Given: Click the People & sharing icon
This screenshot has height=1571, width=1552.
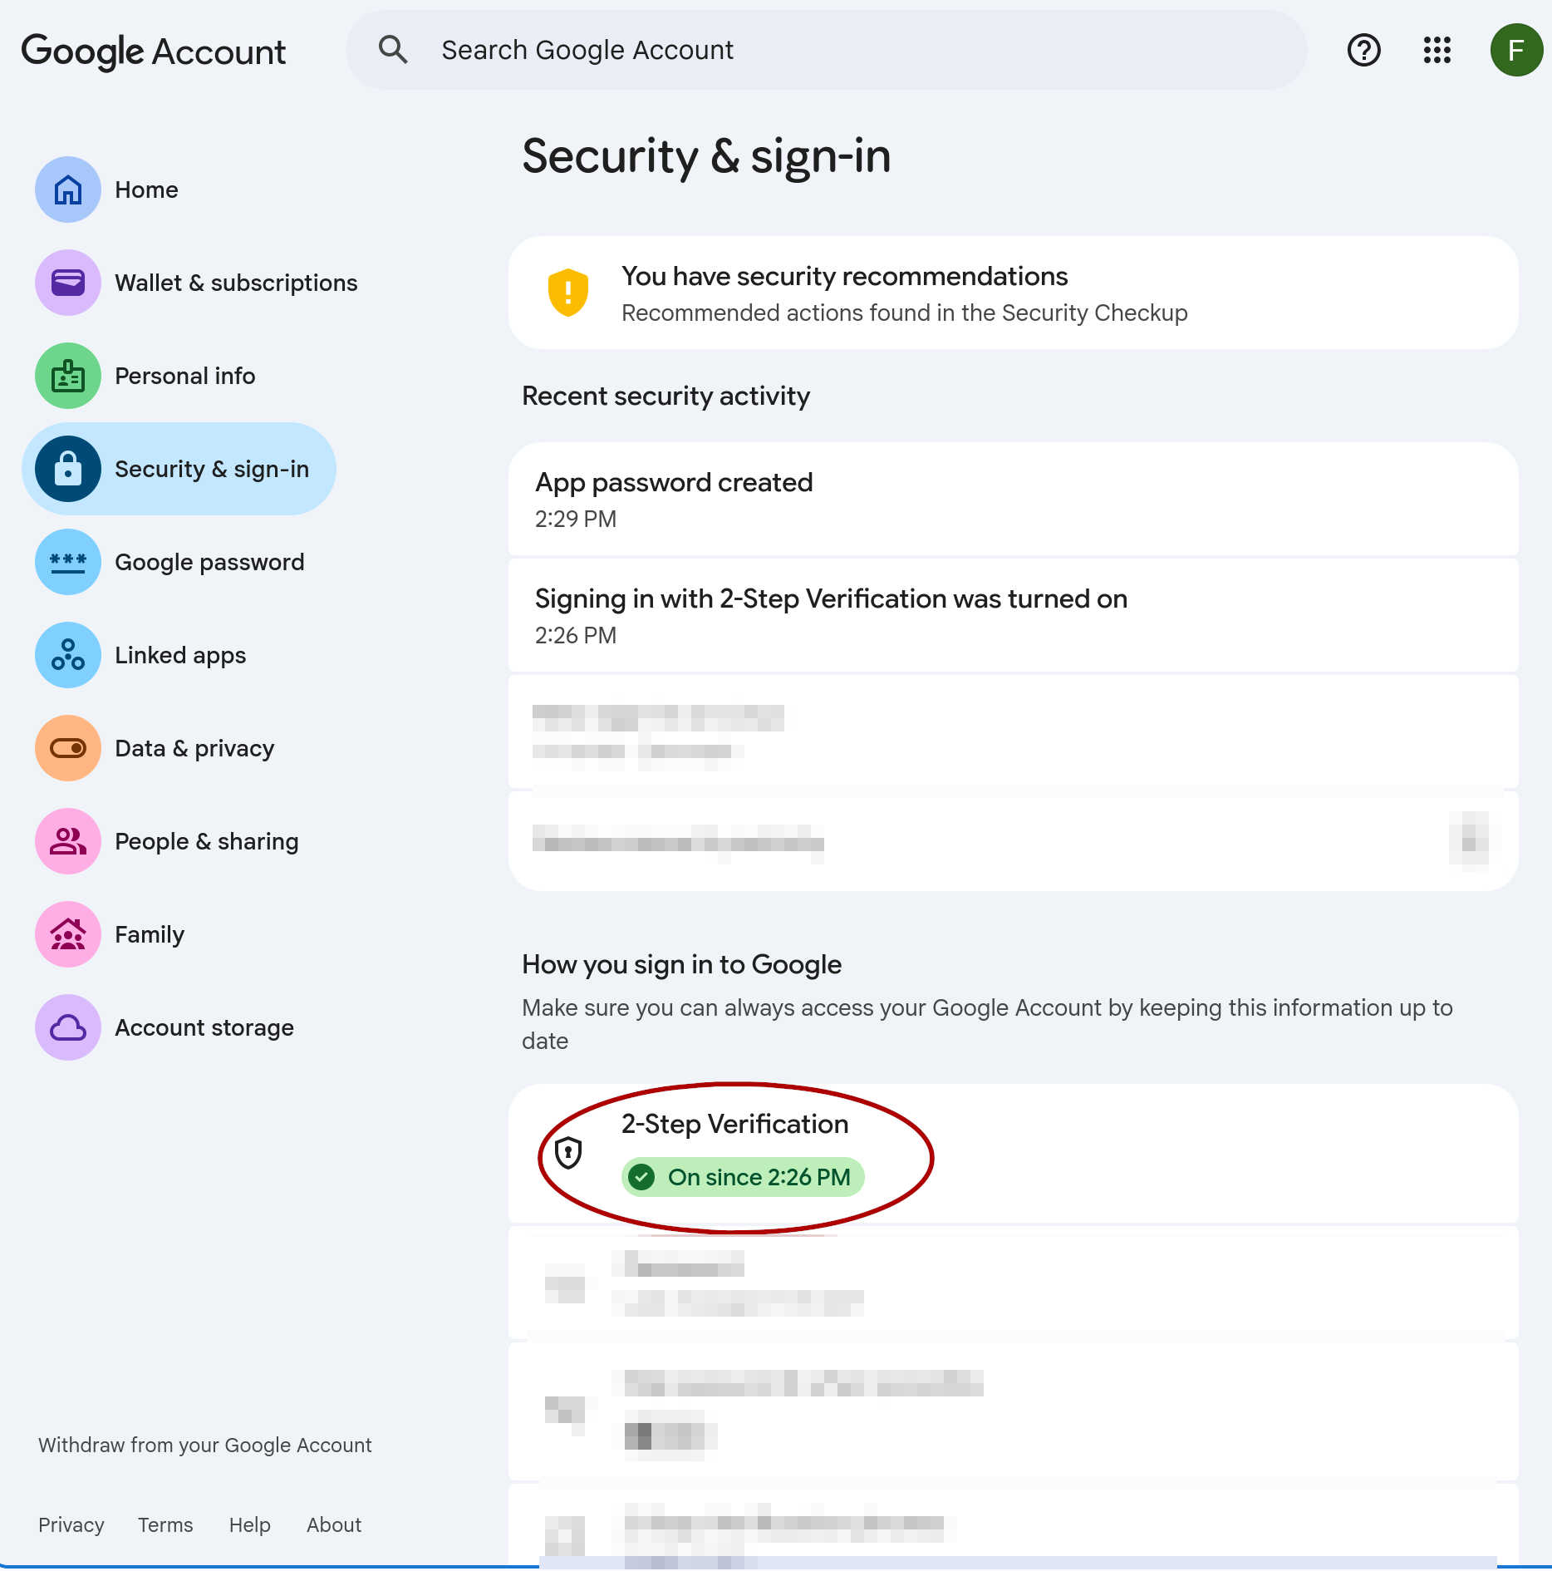Looking at the screenshot, I should (68, 841).
